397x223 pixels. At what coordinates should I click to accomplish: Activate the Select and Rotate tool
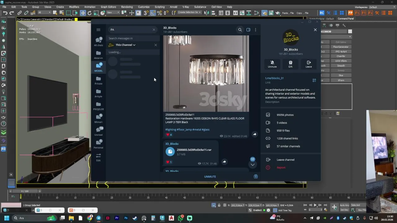90,13
